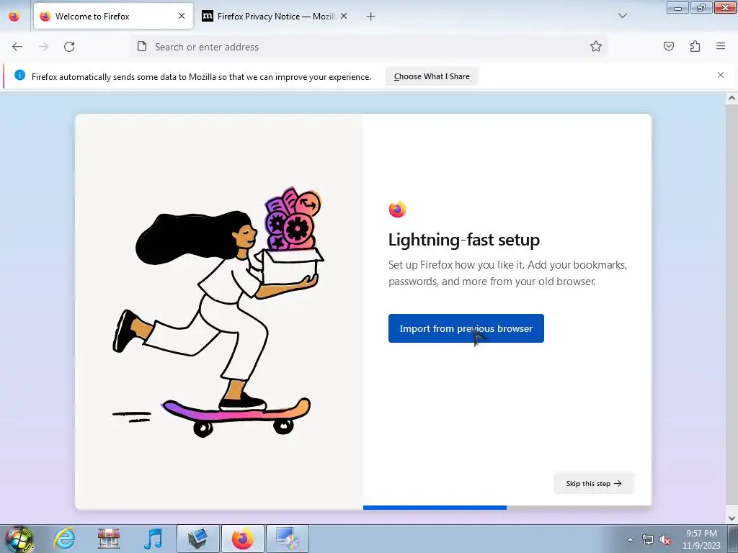Image resolution: width=738 pixels, height=553 pixels.
Task: Click the network tray icon
Action: click(648, 539)
